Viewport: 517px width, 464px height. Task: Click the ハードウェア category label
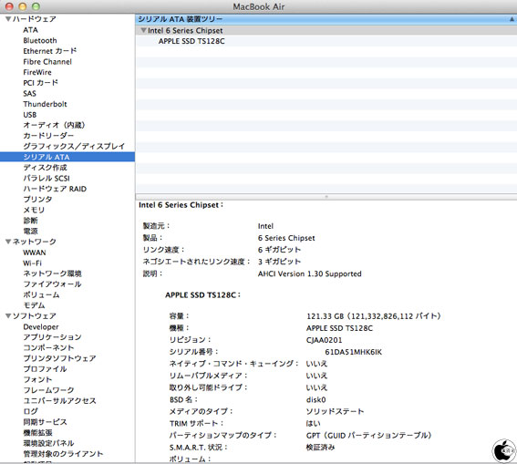[35, 19]
